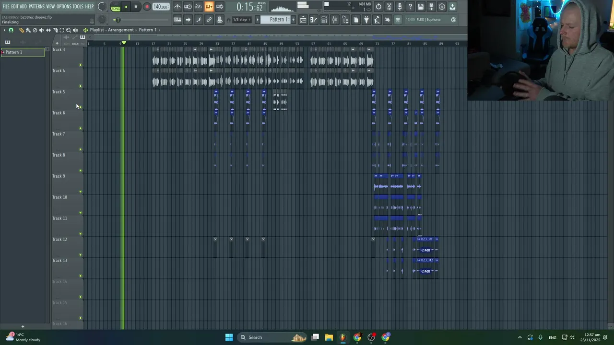Open the OPTIONS menu
614x345 pixels.
[x=64, y=7]
